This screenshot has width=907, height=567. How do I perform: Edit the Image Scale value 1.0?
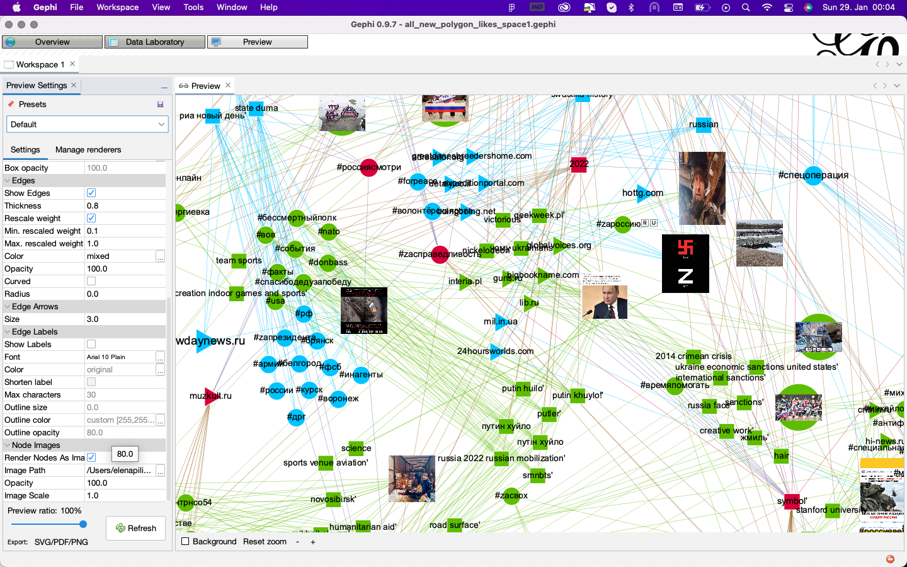pos(125,495)
